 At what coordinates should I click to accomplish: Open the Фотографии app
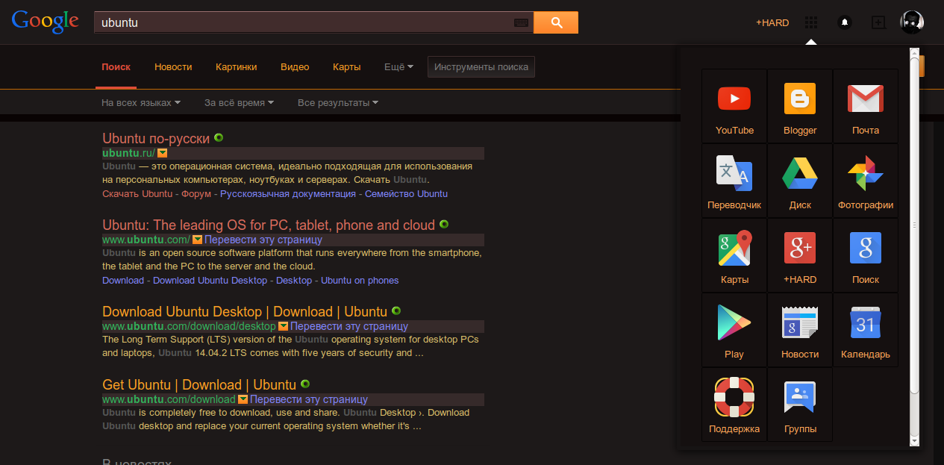pos(865,180)
